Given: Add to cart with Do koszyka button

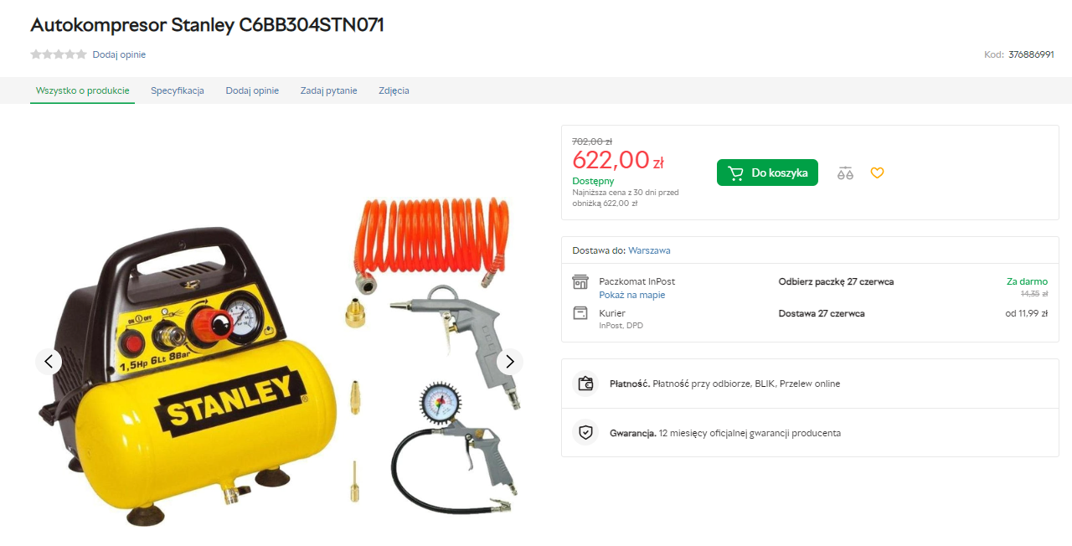Looking at the screenshot, I should click(x=767, y=173).
